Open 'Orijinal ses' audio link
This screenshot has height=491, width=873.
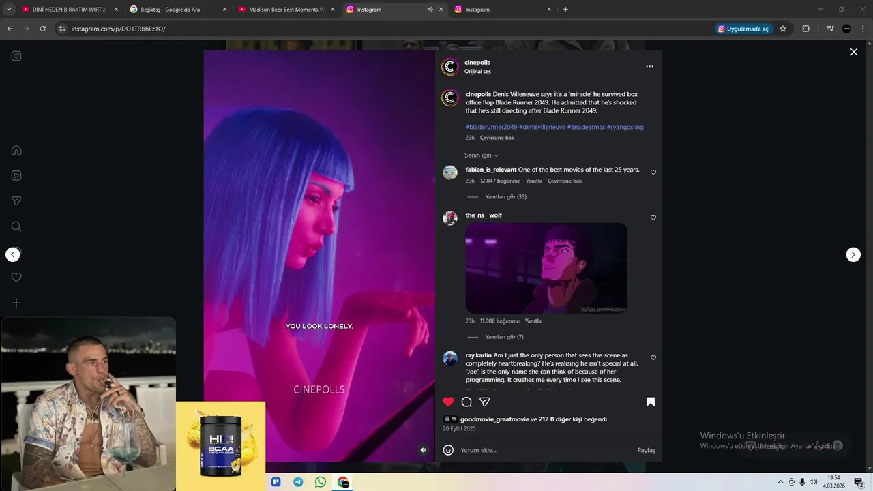pos(477,72)
